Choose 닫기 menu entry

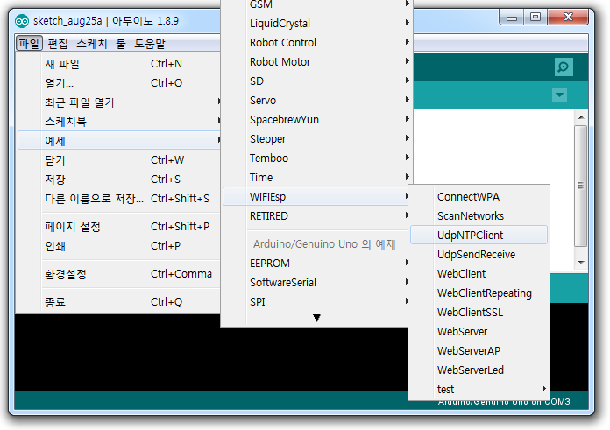click(x=119, y=159)
